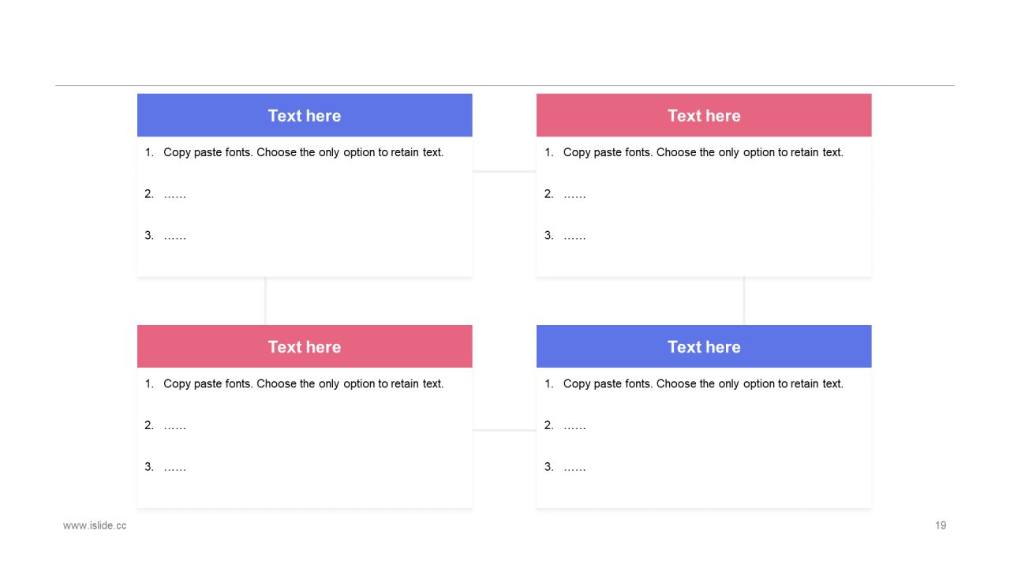The width and height of the screenshot is (1010, 568).
Task: Click item 1 text in bottom-left box
Action: click(304, 384)
